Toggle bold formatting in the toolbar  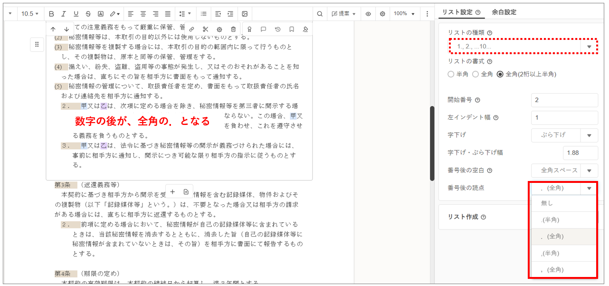(51, 14)
